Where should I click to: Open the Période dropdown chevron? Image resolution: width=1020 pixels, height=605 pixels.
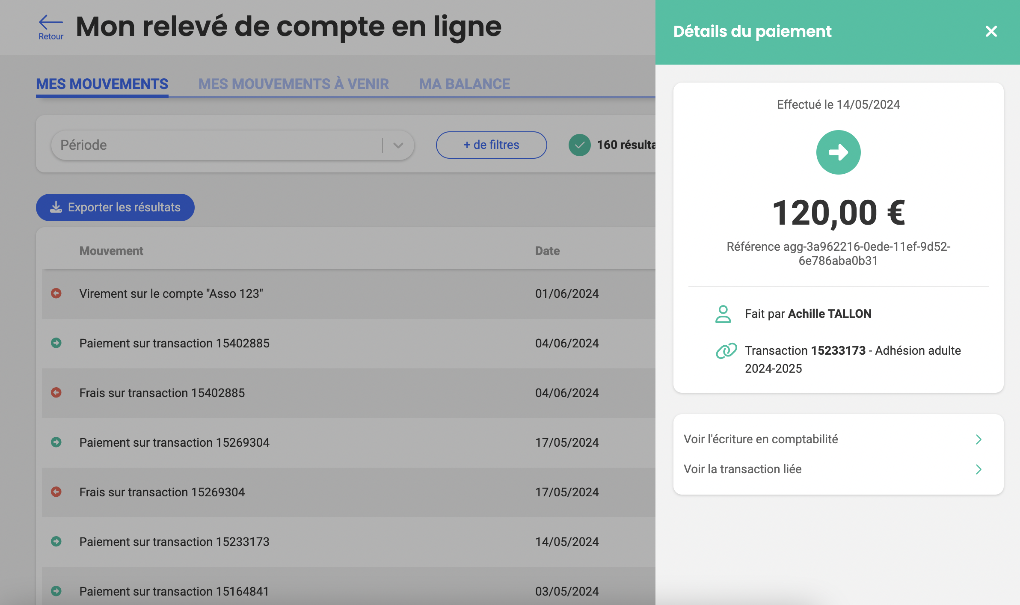[398, 145]
